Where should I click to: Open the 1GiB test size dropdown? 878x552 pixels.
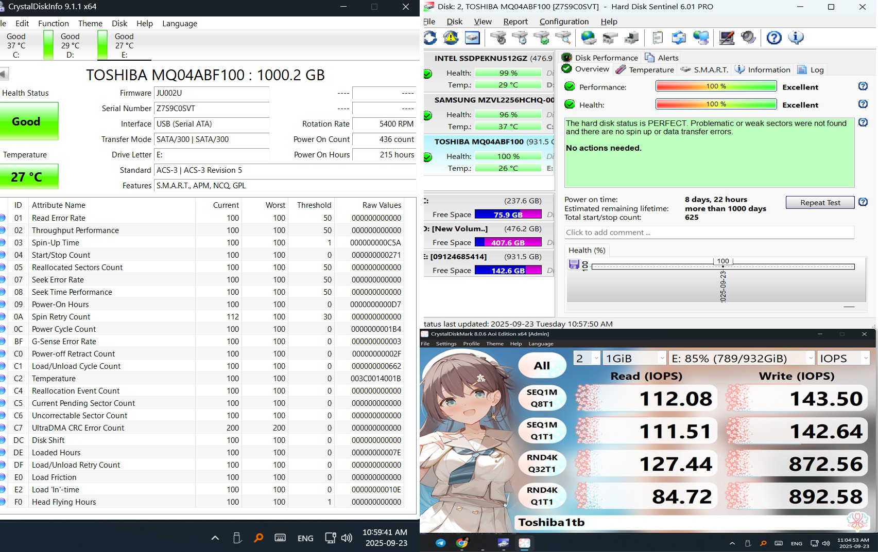[635, 358]
